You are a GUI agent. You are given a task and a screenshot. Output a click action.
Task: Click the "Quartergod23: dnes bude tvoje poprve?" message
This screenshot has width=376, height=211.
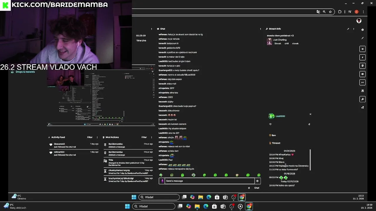coord(177,106)
